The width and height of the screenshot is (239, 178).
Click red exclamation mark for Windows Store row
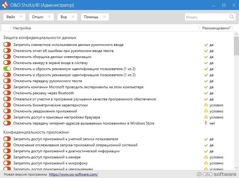point(206,123)
